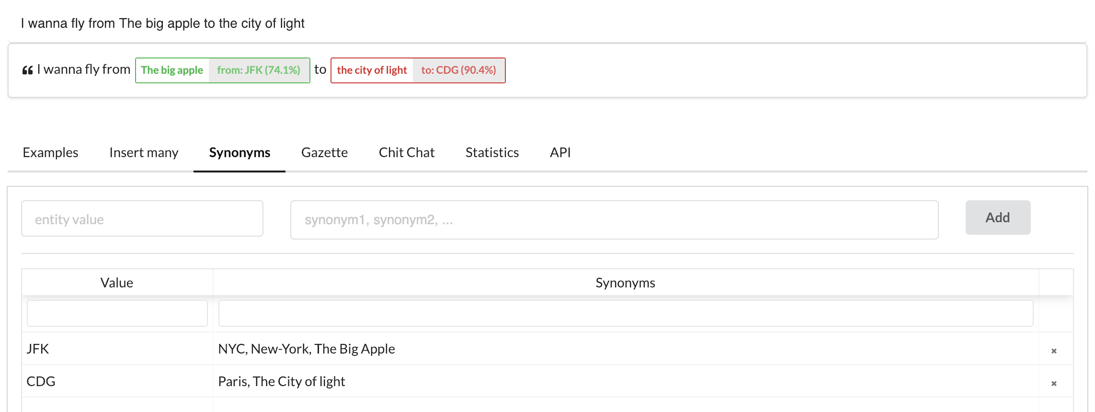
Task: Click the quote mark icon
Action: pyautogui.click(x=27, y=70)
